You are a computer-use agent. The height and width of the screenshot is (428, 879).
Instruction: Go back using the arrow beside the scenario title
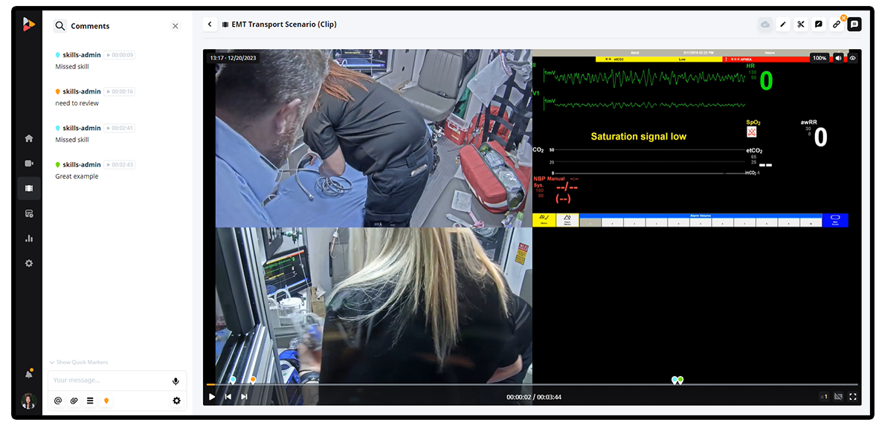[210, 24]
